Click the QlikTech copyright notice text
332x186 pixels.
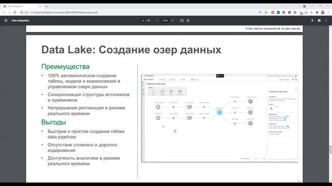pyautogui.click(x=273, y=29)
